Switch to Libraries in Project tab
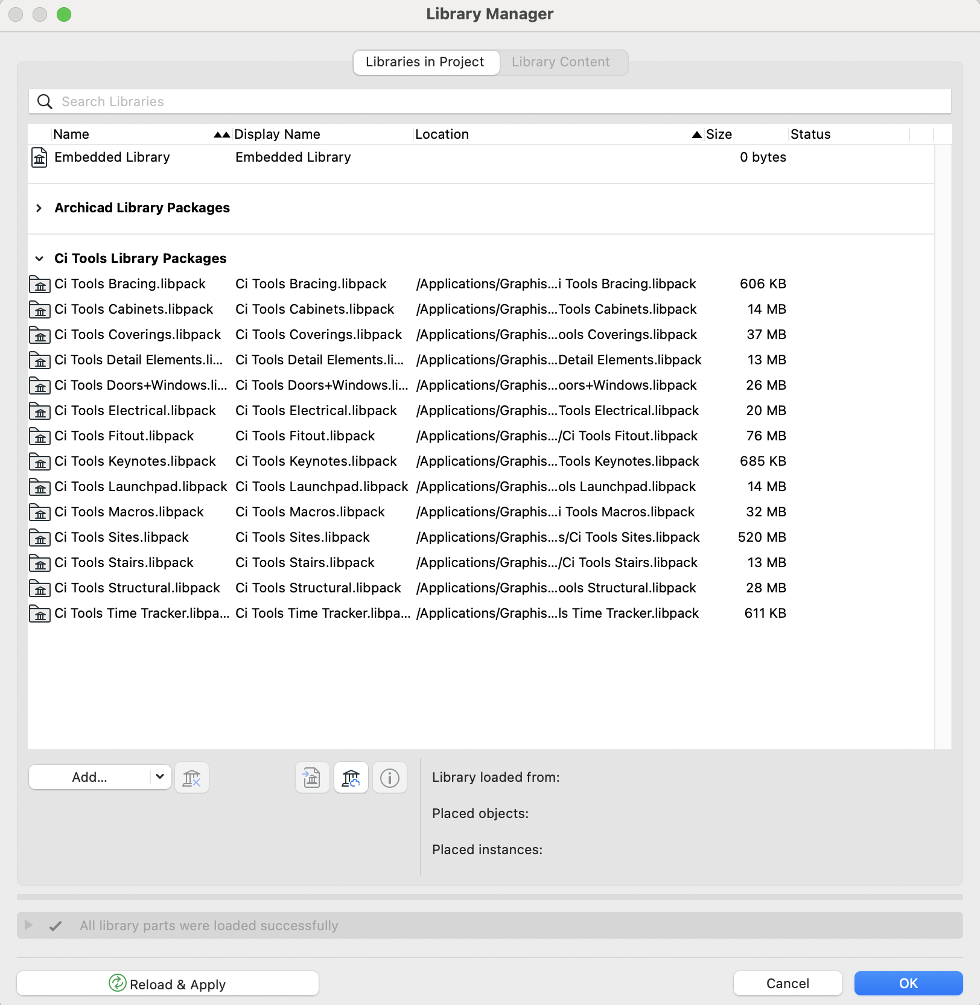This screenshot has width=980, height=1005. pyautogui.click(x=426, y=62)
